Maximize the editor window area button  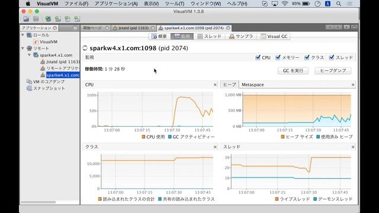click(x=354, y=27)
